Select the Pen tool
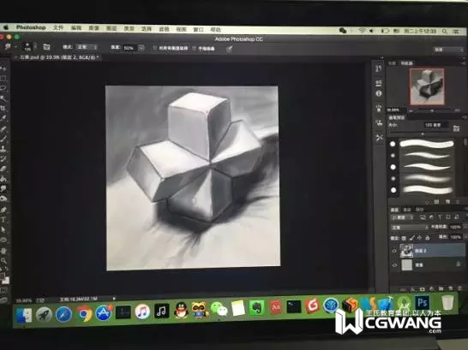 pos(3,210)
